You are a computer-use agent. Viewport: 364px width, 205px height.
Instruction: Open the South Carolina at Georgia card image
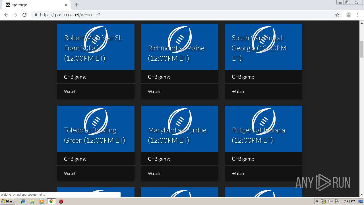point(264,47)
